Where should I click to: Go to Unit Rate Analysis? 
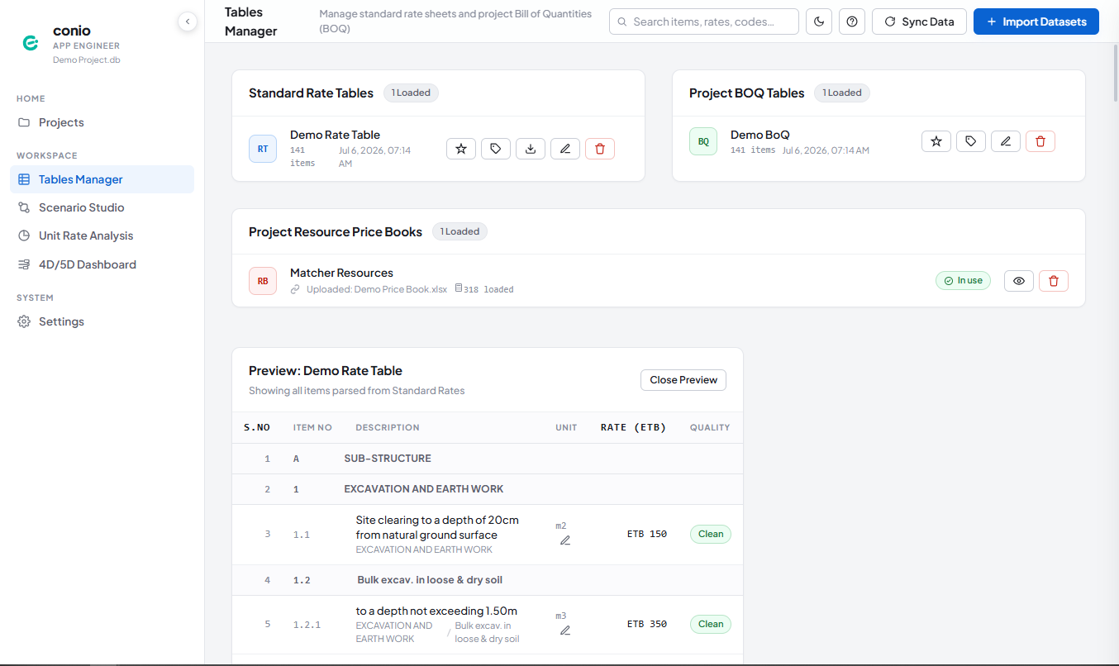pyautogui.click(x=102, y=235)
